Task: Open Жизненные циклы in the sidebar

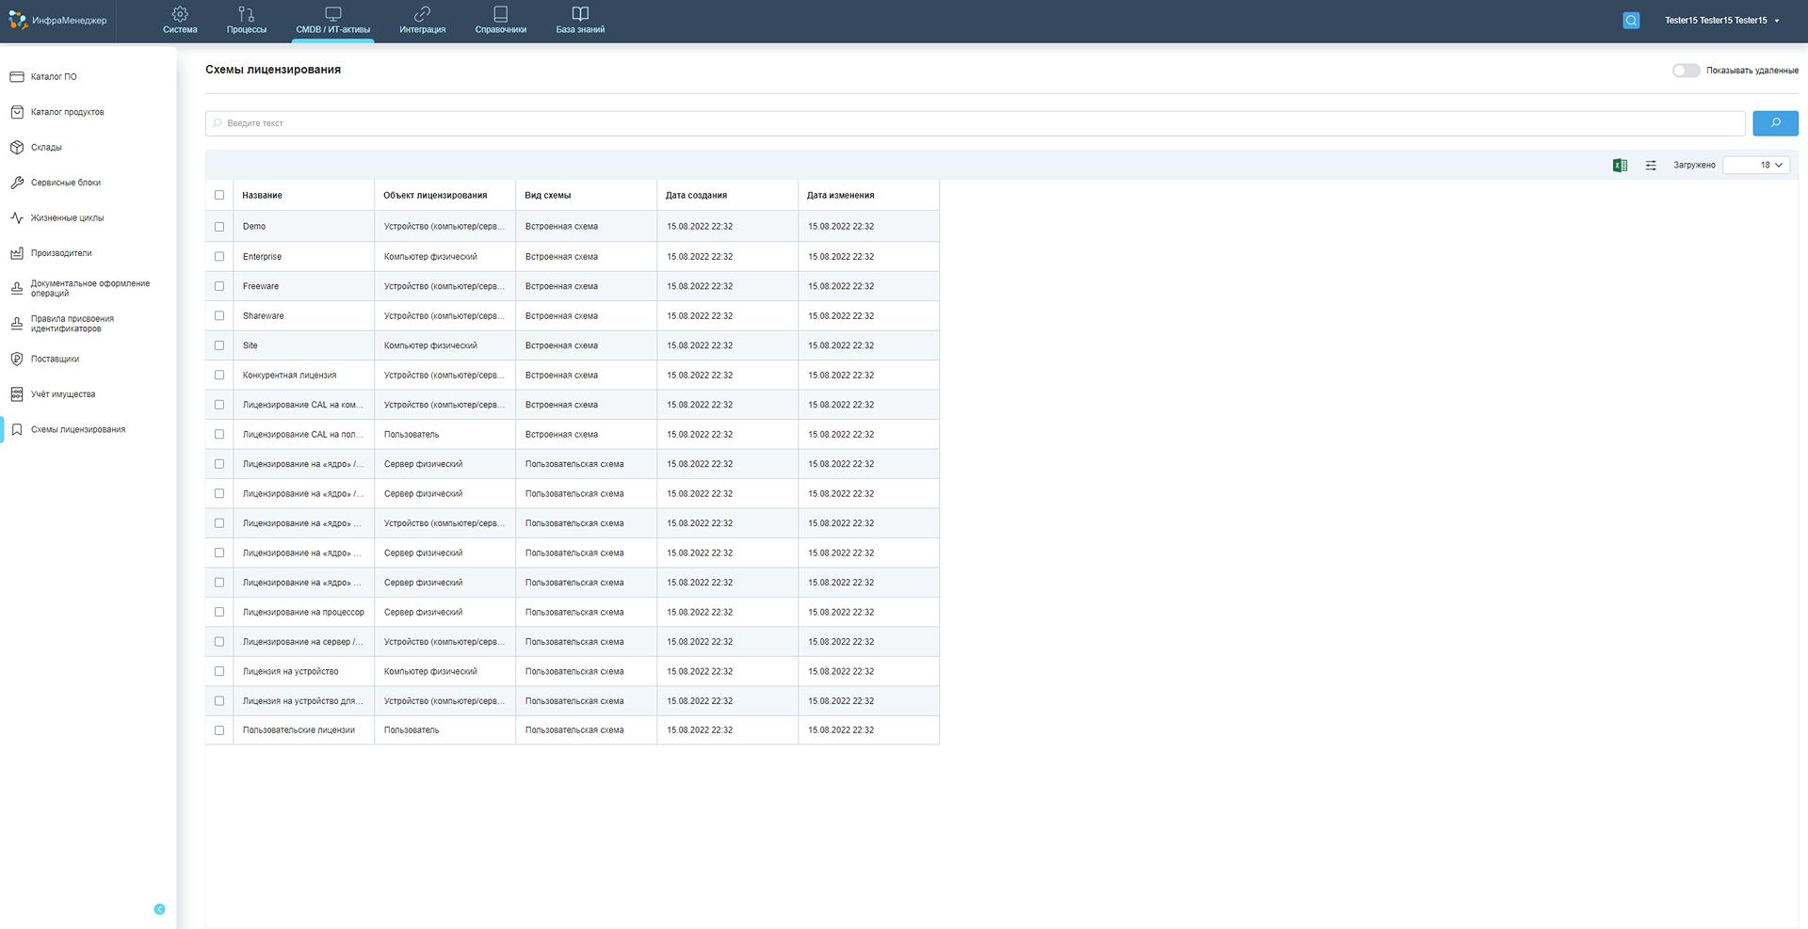Action: pyautogui.click(x=67, y=218)
